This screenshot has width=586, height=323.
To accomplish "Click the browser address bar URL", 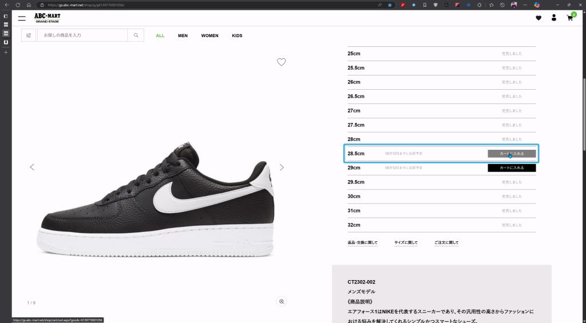I will click(x=86, y=5).
